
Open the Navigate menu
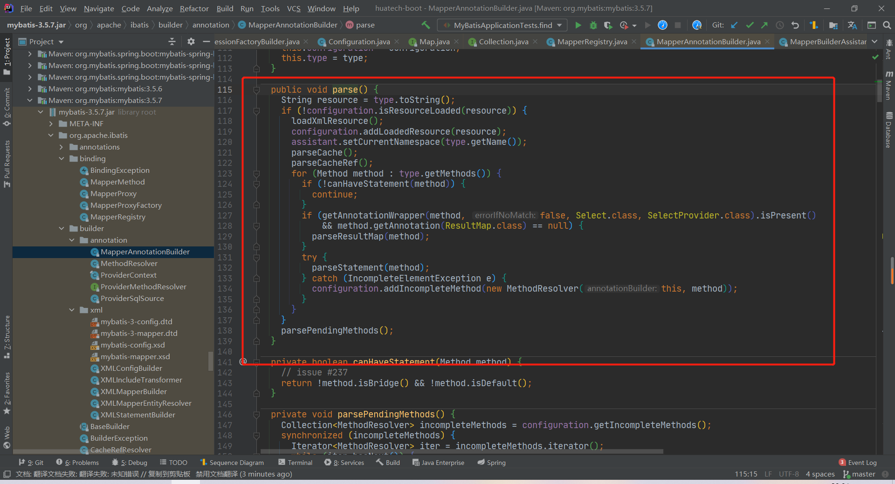point(99,8)
